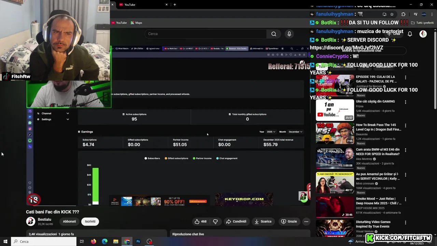Open options for EPISODE 199 video
437x246 pixels.
[x=406, y=78]
